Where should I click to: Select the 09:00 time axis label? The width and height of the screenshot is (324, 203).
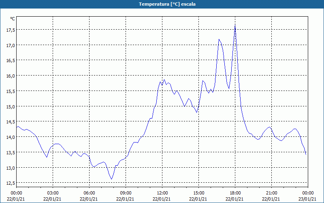[x=126, y=193]
